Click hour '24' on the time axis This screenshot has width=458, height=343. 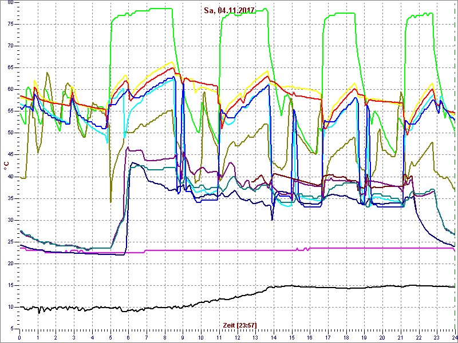tap(454, 337)
